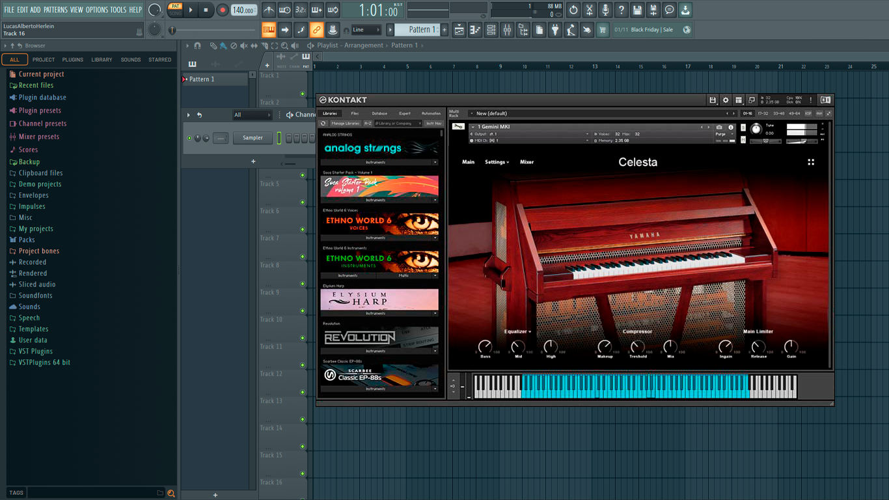Open the plugin picker plug icon
Screen dimensions: 889x500
pyautogui.click(x=555, y=29)
